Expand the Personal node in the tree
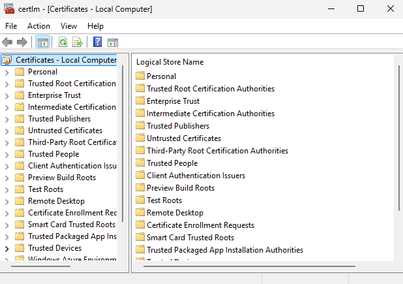This screenshot has width=403, height=284. click(7, 72)
